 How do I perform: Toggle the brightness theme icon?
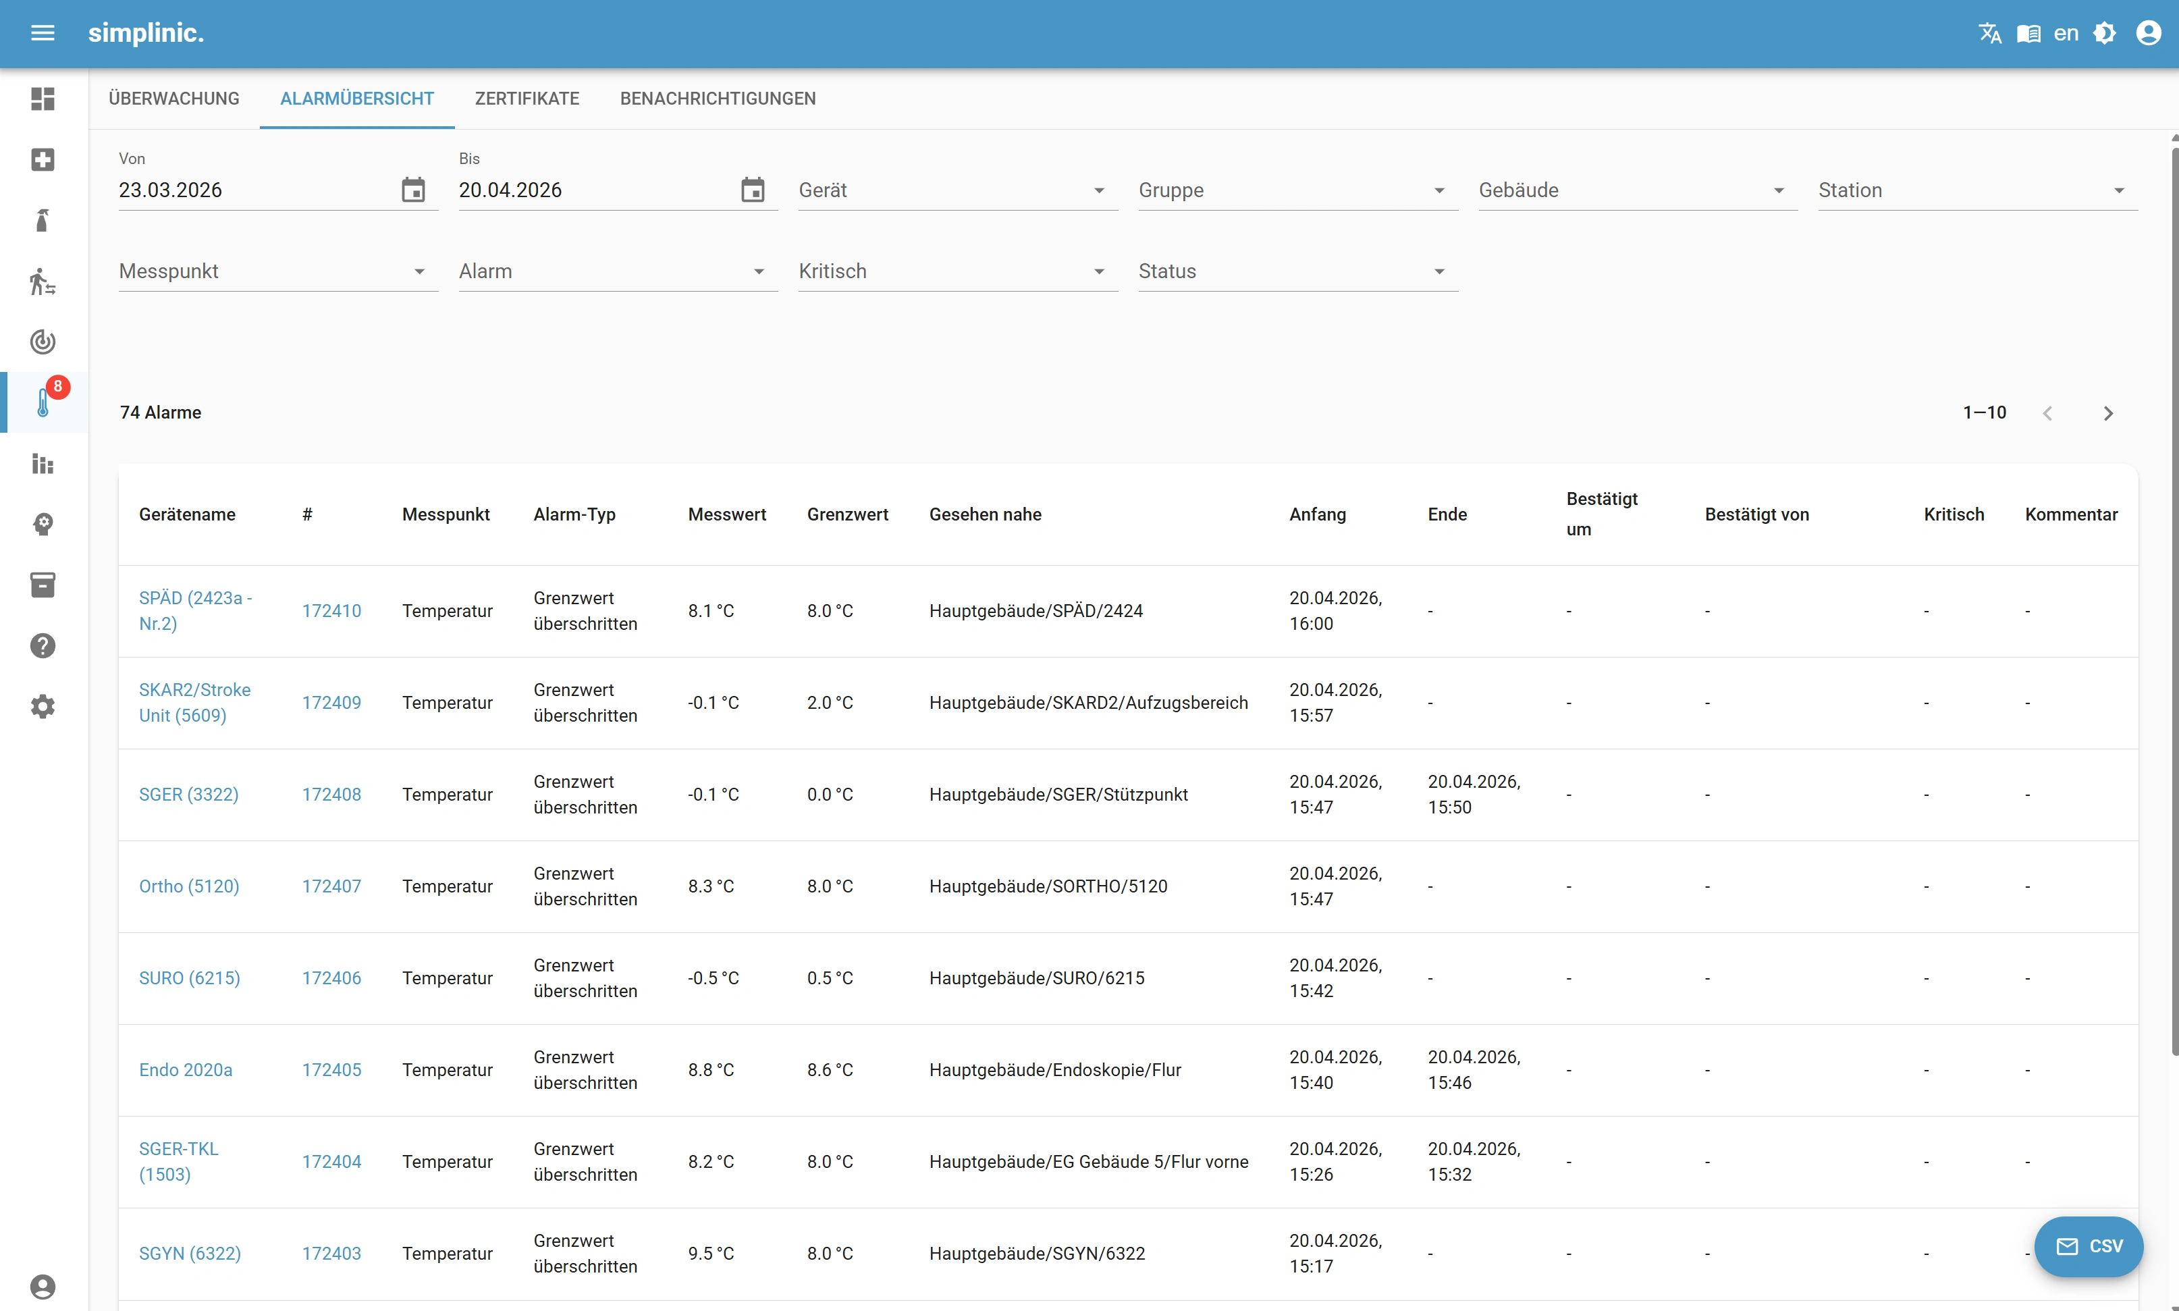[x=2105, y=34]
